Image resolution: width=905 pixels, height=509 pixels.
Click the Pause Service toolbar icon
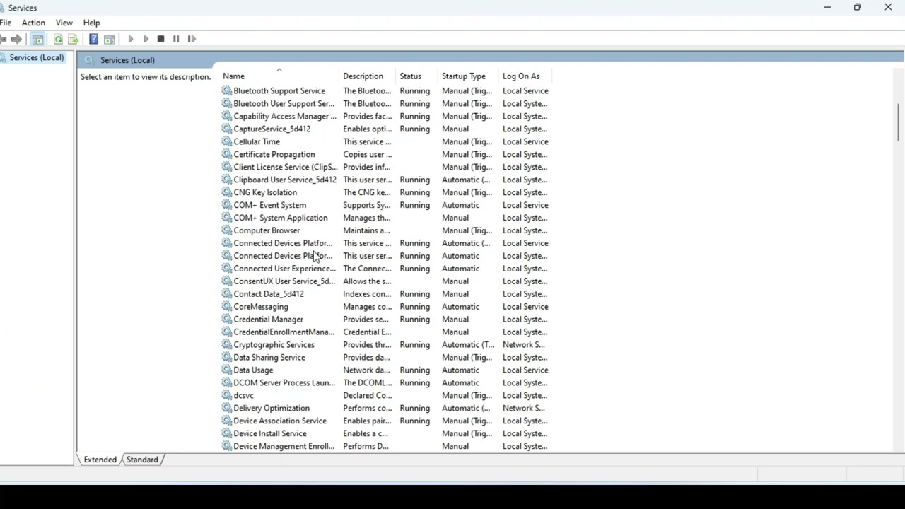click(x=176, y=39)
